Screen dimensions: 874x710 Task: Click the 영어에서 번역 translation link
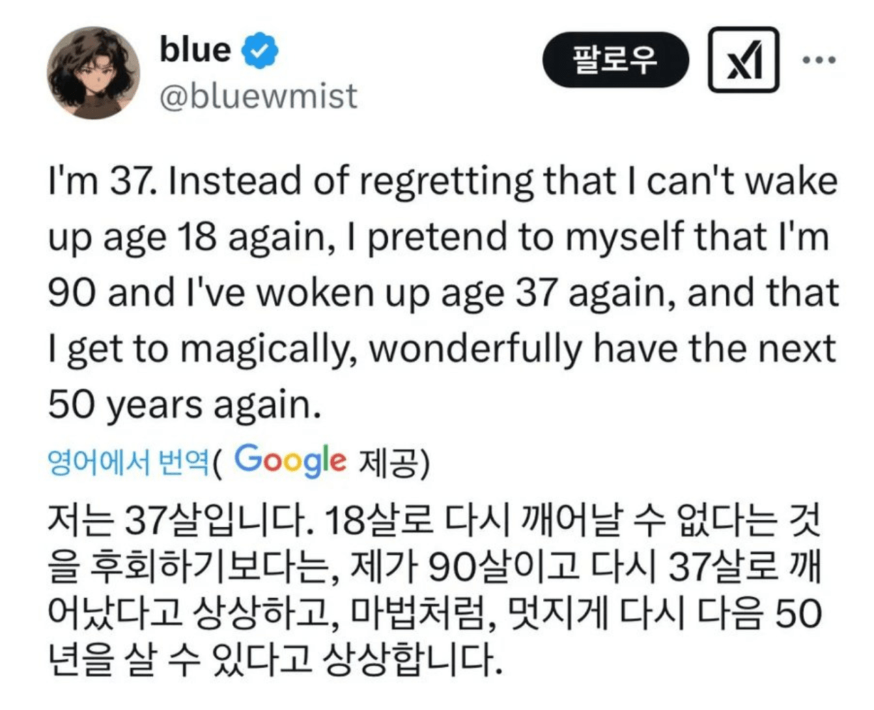(128, 463)
